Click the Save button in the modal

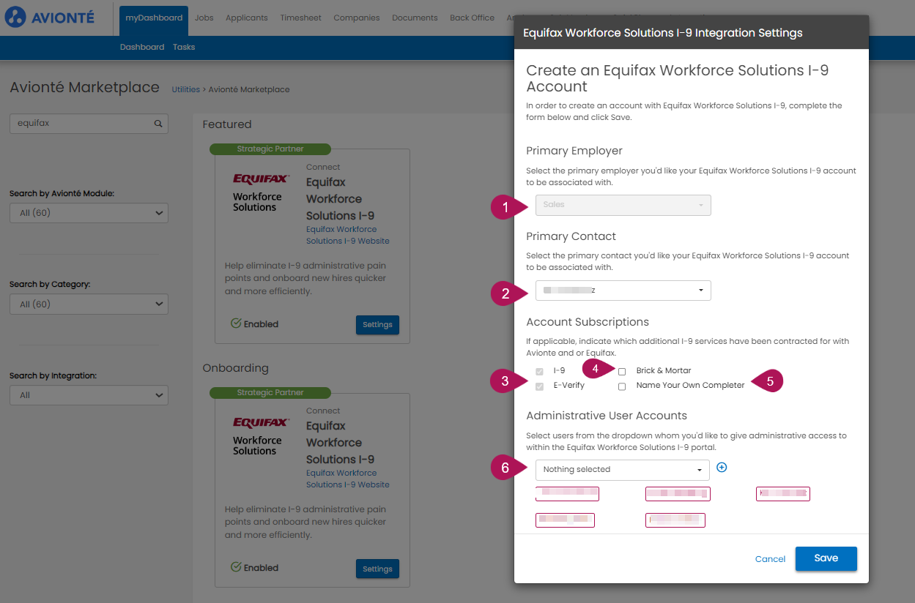(x=826, y=558)
